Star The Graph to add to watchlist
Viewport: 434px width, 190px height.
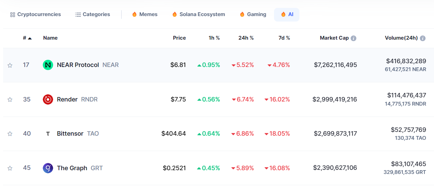coord(10,168)
